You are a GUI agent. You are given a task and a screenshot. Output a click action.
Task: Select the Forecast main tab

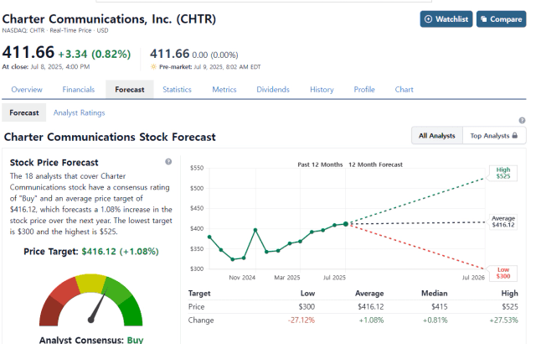click(x=130, y=90)
